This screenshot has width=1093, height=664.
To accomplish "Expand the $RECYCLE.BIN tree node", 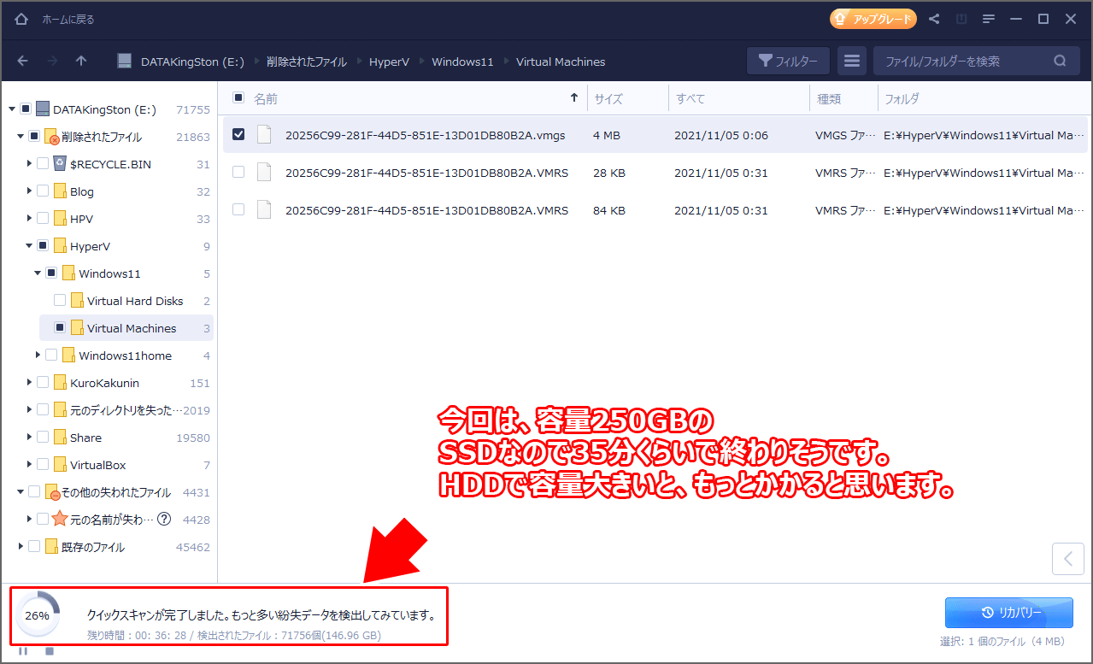I will coord(29,163).
